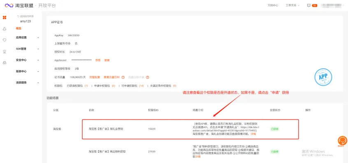Switch to 未满足条件权限包 (0) tab
The height and width of the screenshot is (163, 348).
[163, 86]
